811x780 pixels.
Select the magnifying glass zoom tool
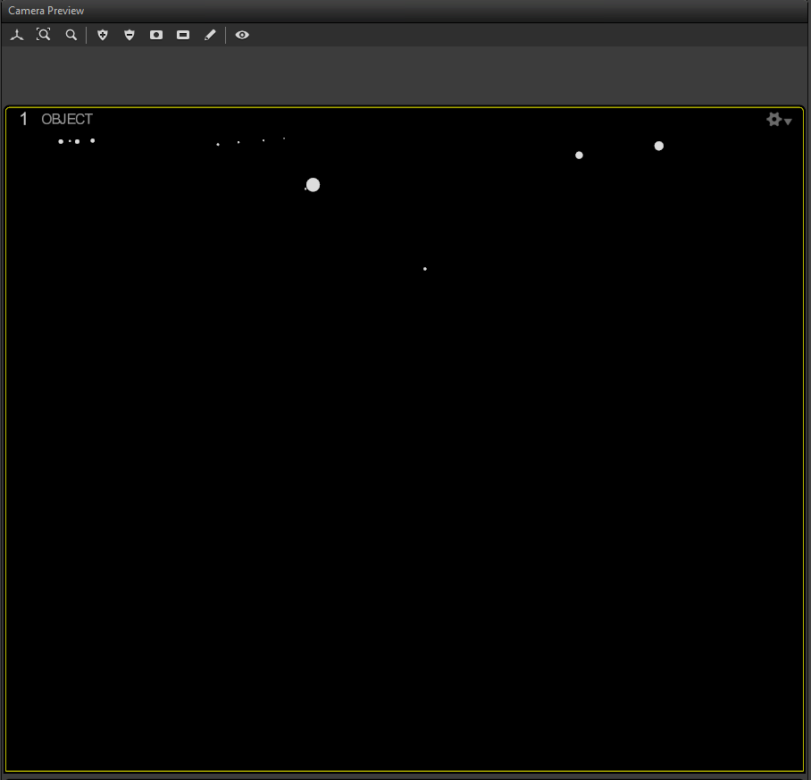(x=71, y=35)
